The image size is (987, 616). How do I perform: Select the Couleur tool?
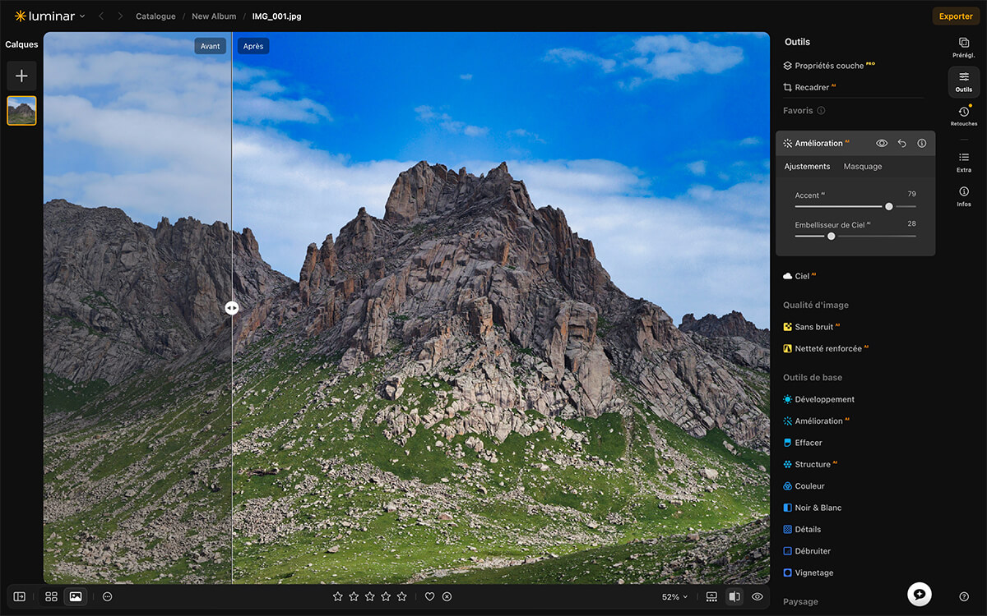click(x=804, y=486)
